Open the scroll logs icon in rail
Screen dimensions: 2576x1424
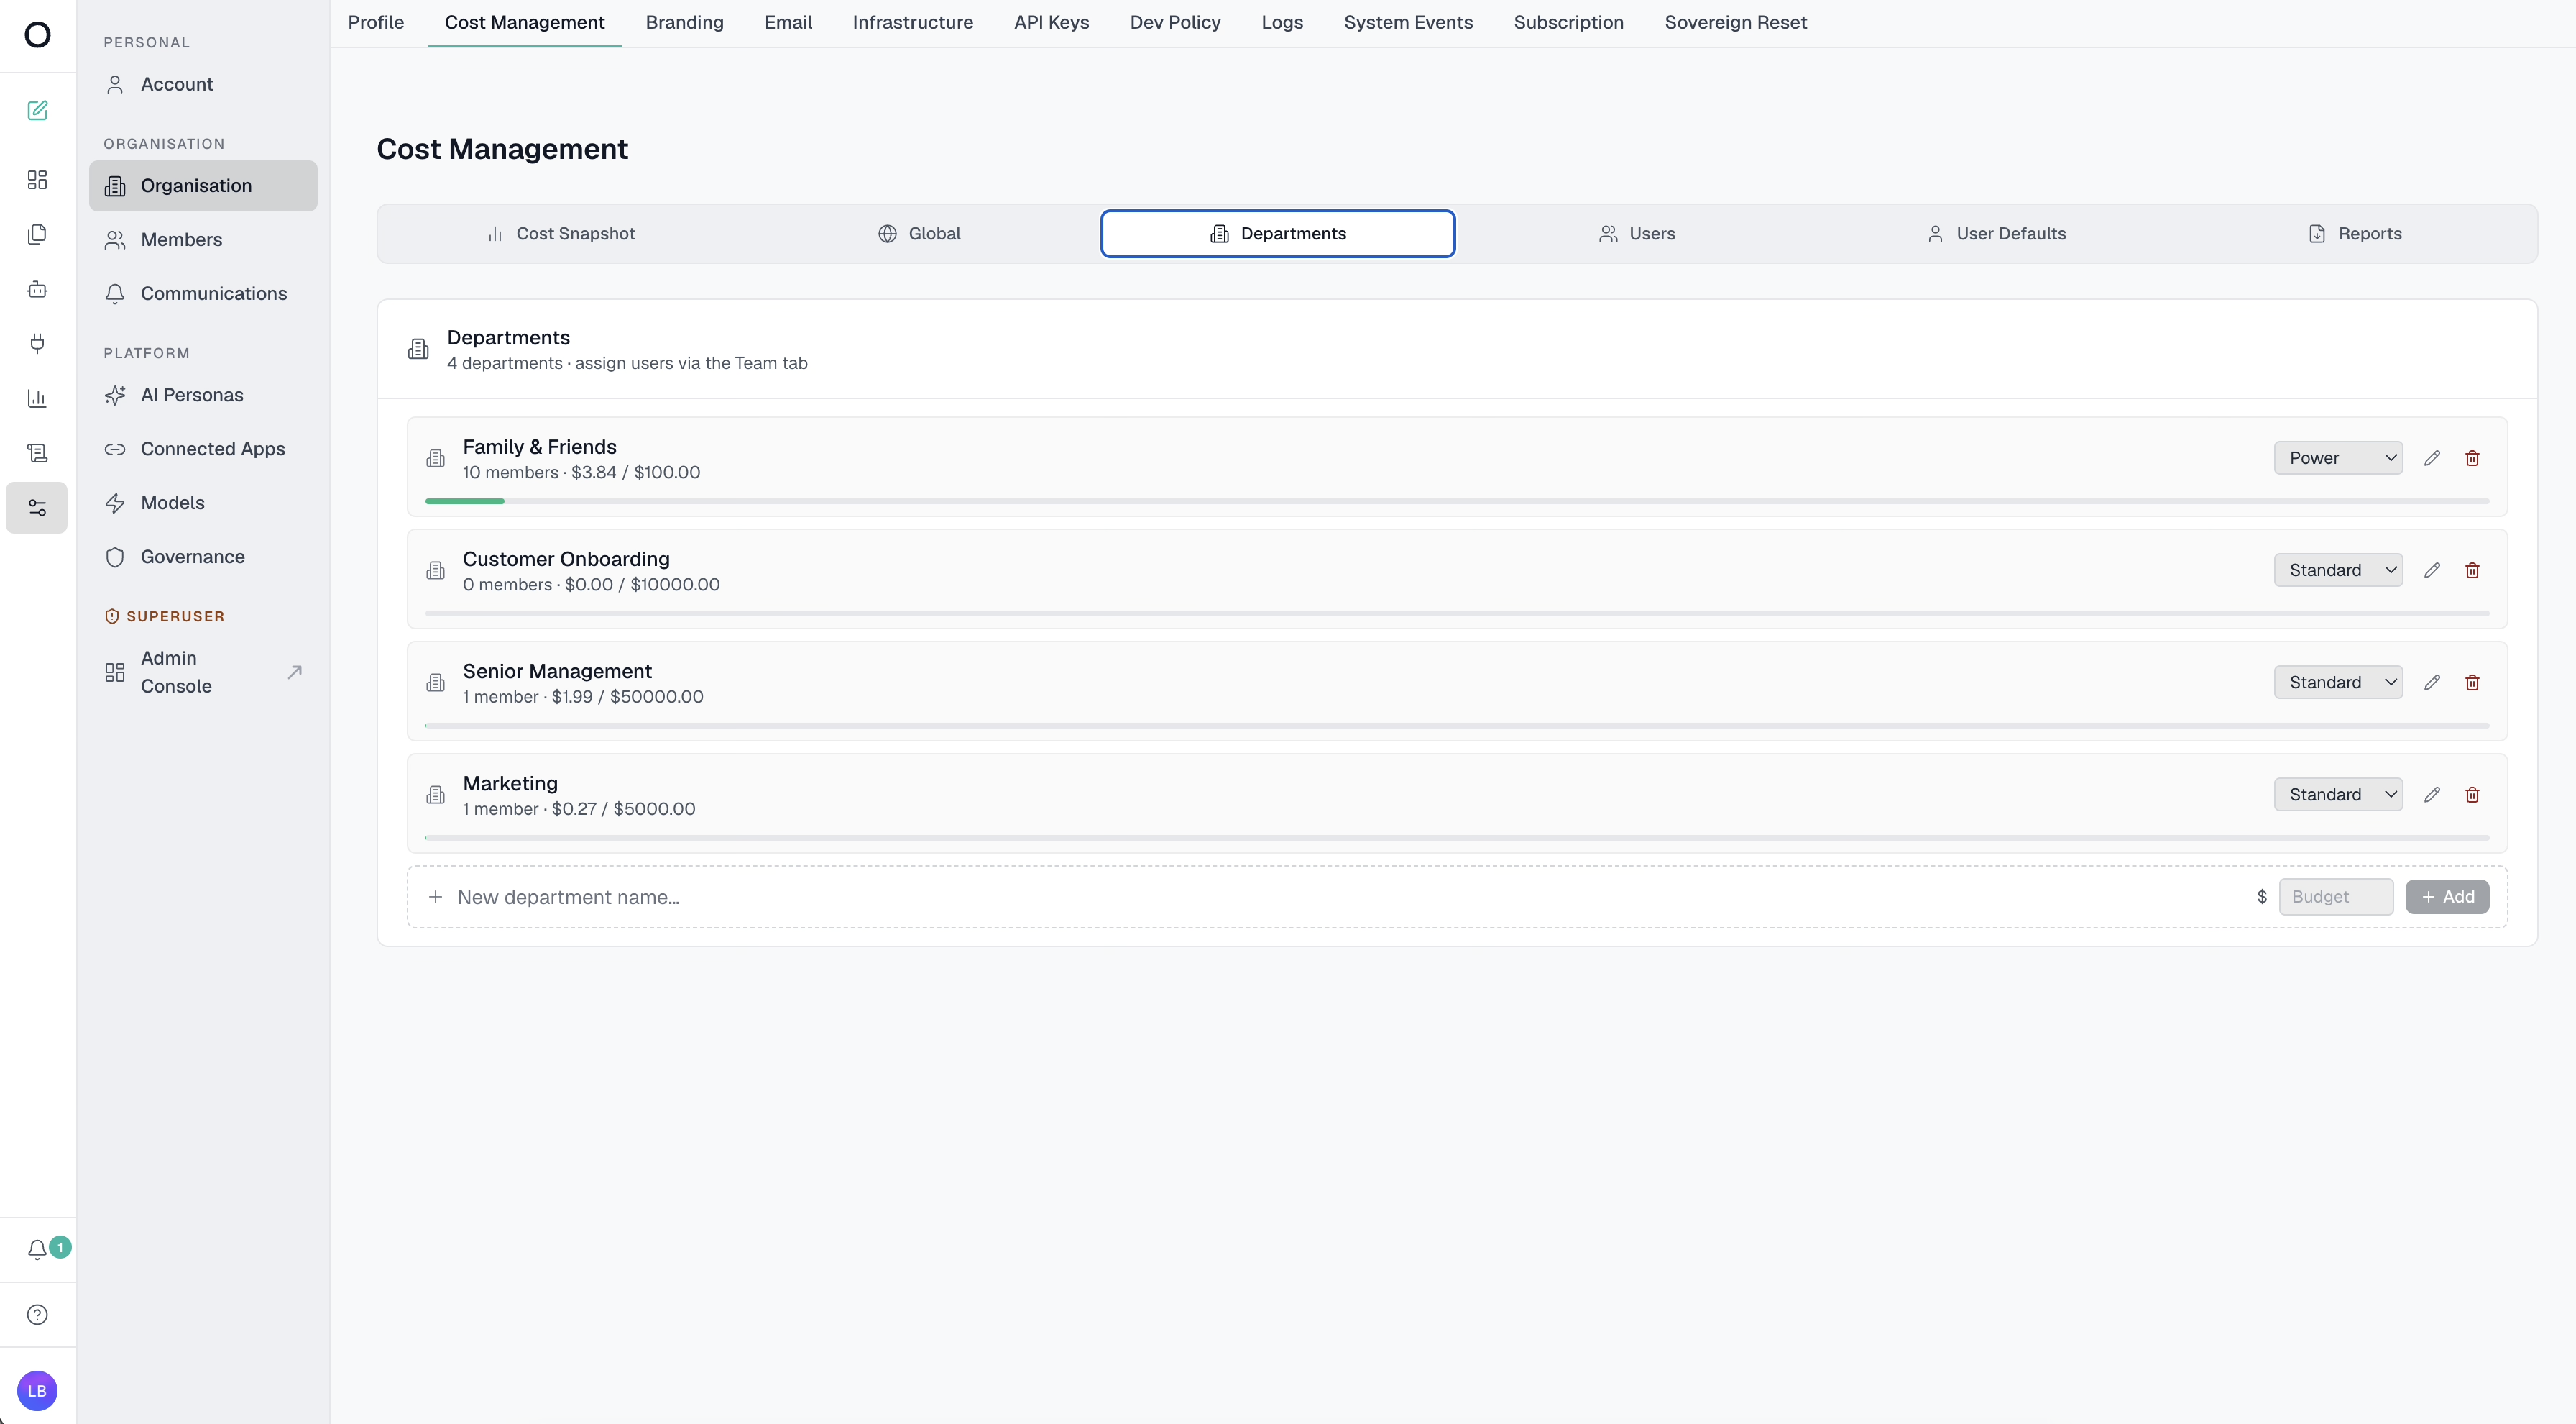pos(37,453)
